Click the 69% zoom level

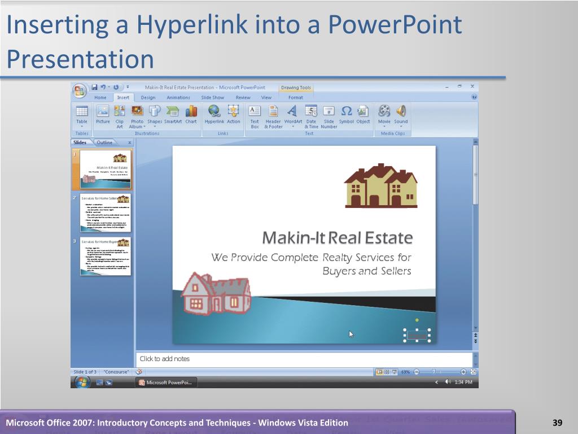(405, 372)
